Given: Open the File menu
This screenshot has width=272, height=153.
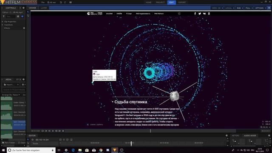Looking at the screenshot, I should coord(43,3).
